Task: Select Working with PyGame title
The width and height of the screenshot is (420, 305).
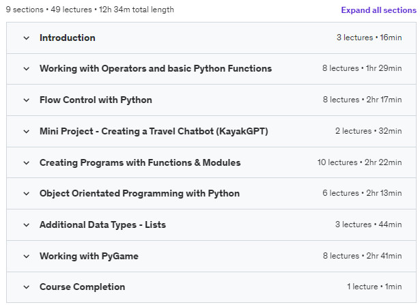Action: click(x=89, y=256)
